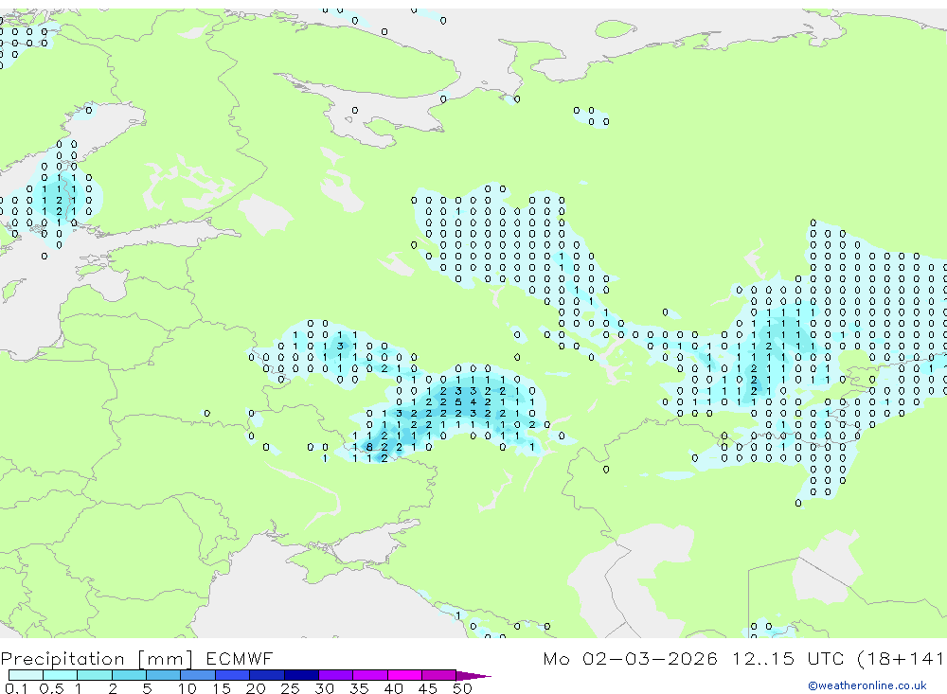Image resolution: width=947 pixels, height=694 pixels.
Task: Select the 45–50 mm legend color swatch
Action: point(438,675)
